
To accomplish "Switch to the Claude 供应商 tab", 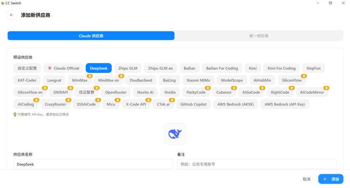I will point(91,36).
